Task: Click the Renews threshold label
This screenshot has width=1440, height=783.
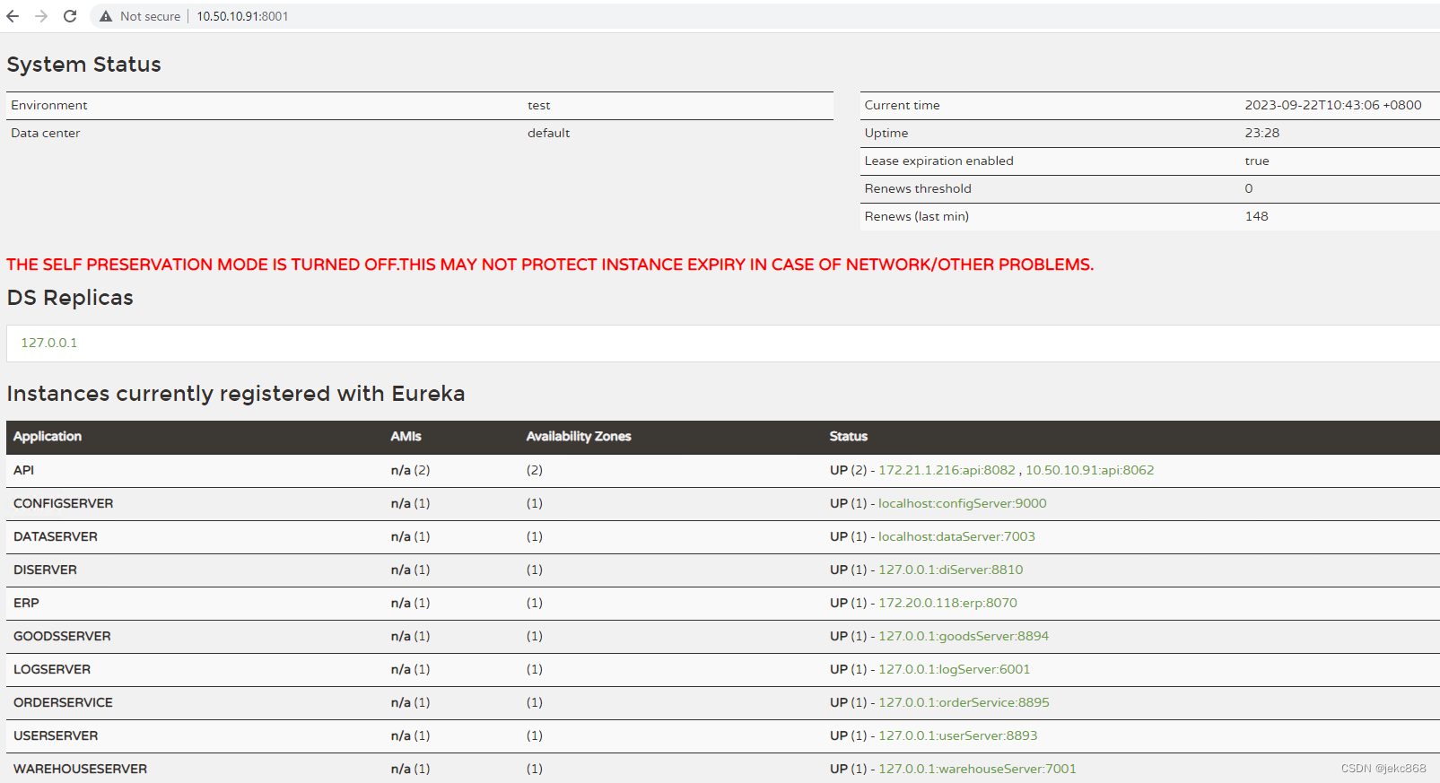Action: tap(918, 188)
